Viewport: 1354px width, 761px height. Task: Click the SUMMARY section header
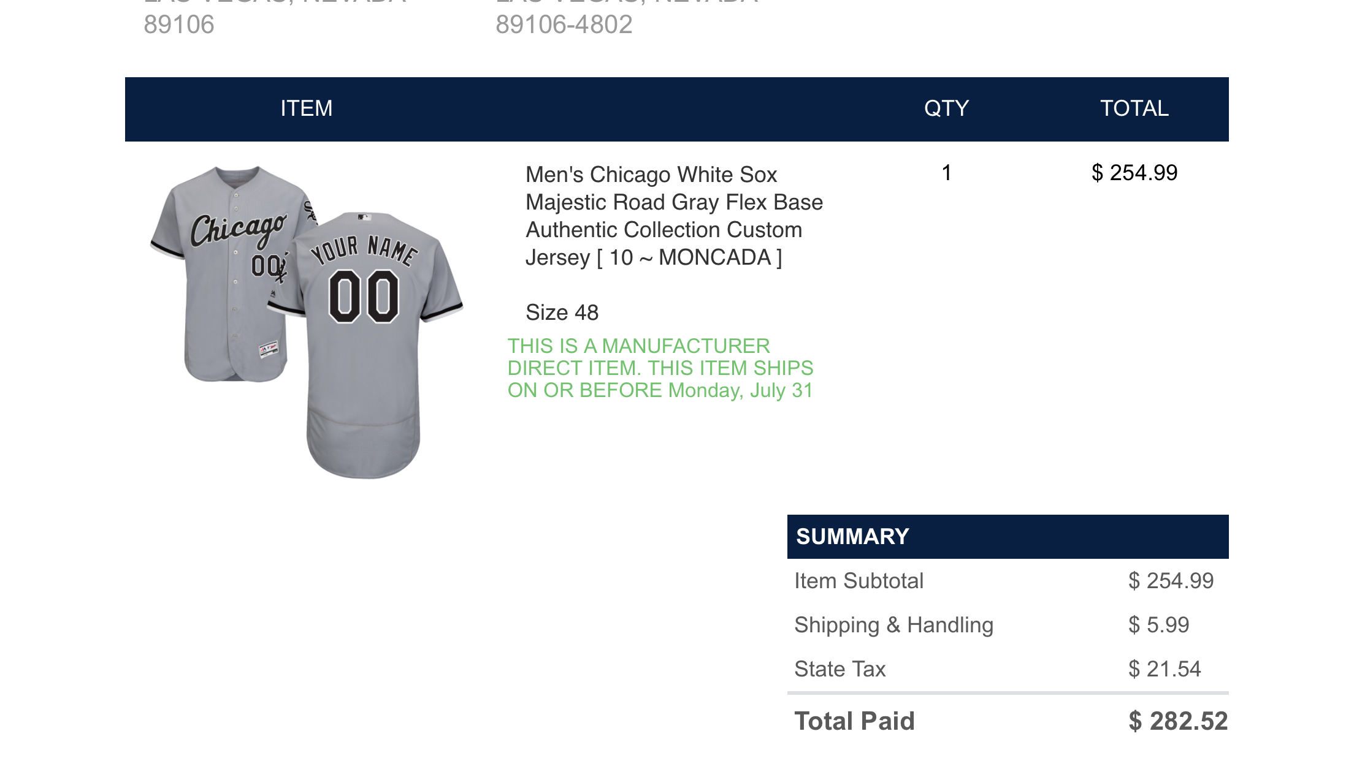tap(852, 537)
